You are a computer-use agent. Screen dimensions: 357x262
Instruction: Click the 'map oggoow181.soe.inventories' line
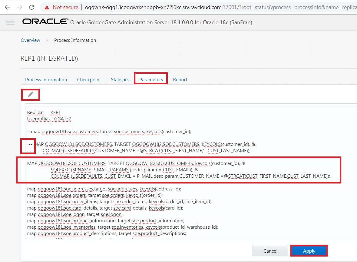pos(123,227)
